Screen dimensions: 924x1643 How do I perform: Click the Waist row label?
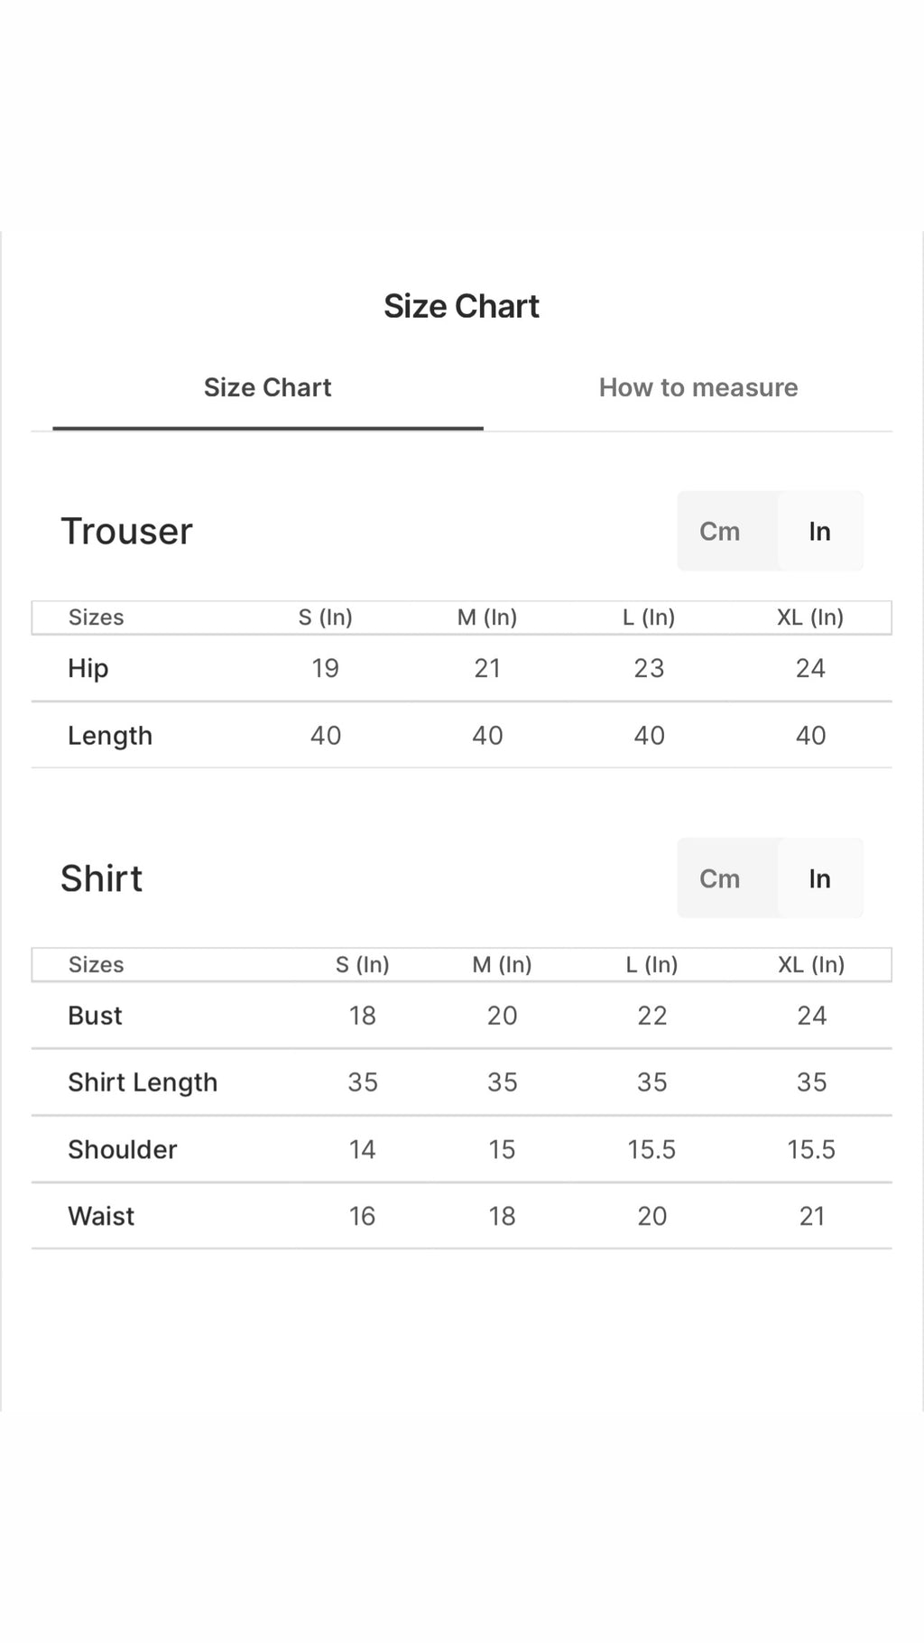(101, 1216)
